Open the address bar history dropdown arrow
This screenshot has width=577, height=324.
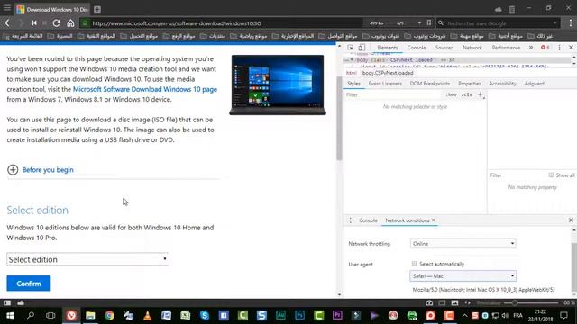(x=419, y=23)
